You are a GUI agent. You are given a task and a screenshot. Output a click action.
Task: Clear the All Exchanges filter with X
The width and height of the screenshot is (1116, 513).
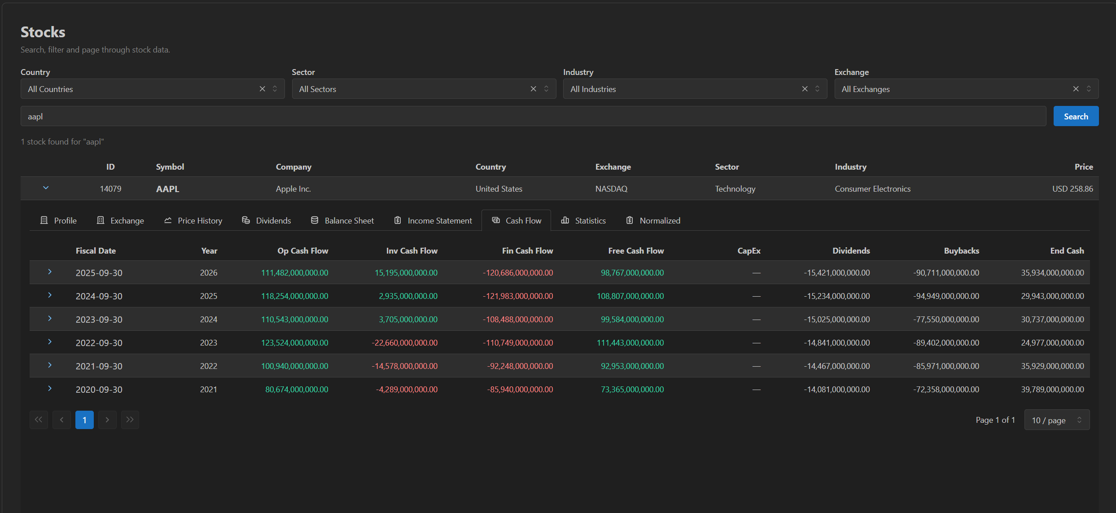1076,89
